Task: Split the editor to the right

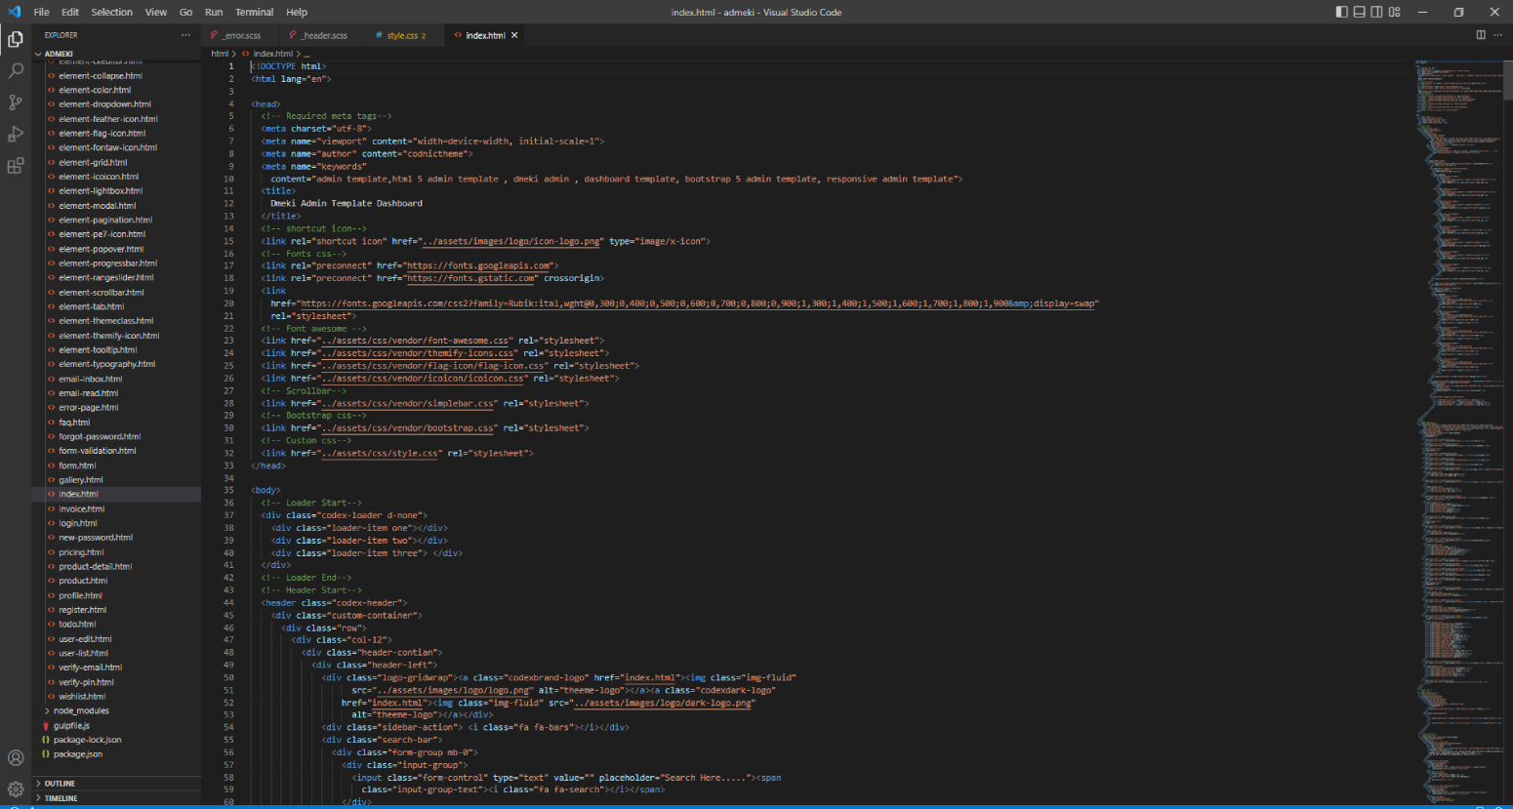Action: coord(1480,35)
